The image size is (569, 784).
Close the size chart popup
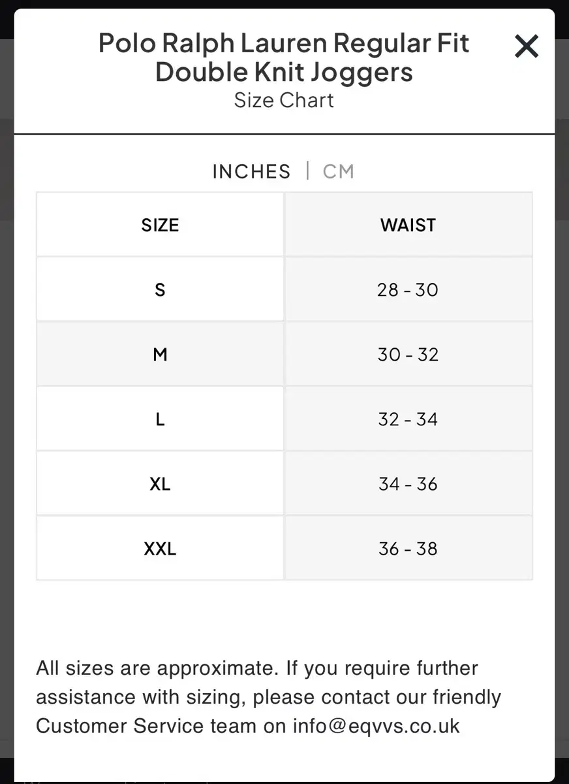[526, 46]
